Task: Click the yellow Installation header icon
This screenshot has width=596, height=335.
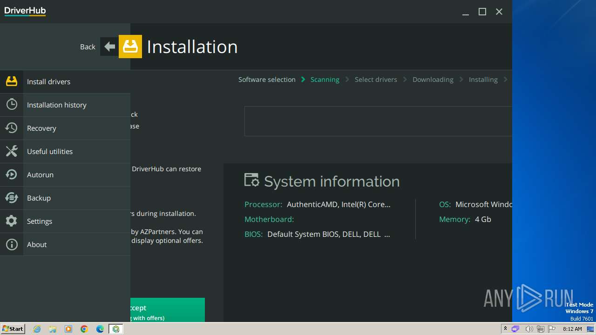Action: point(130,47)
